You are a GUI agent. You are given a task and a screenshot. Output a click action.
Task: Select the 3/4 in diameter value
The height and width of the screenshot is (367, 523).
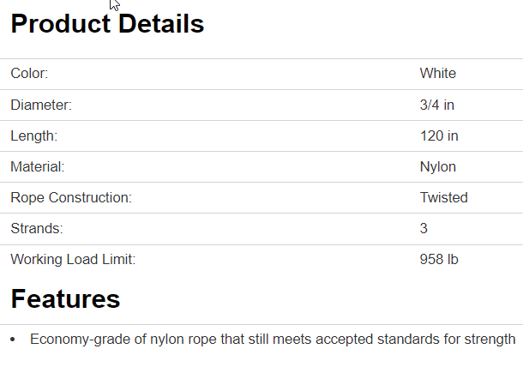click(436, 105)
